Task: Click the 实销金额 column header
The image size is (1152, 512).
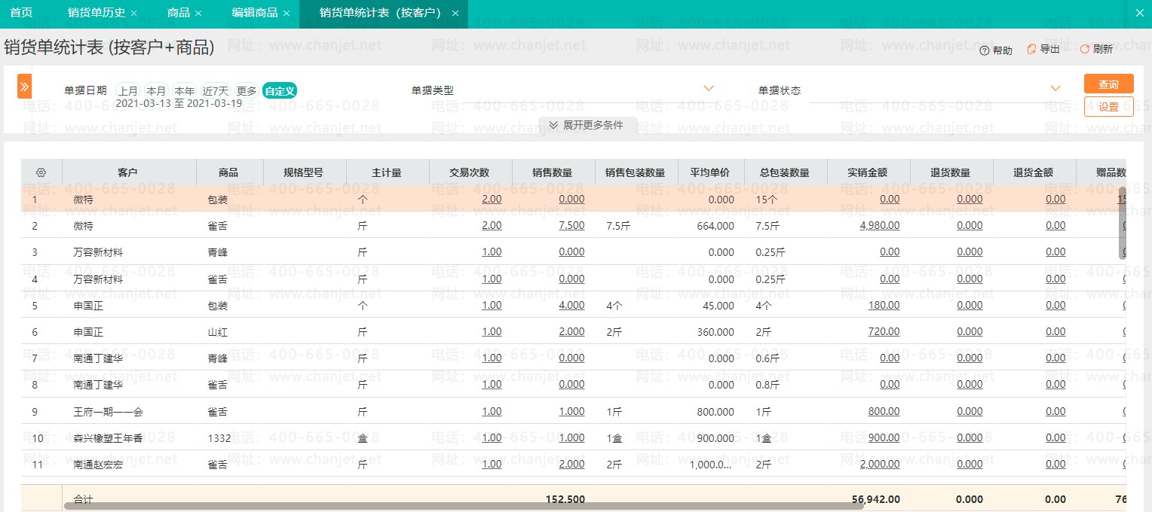Action: pos(868,172)
